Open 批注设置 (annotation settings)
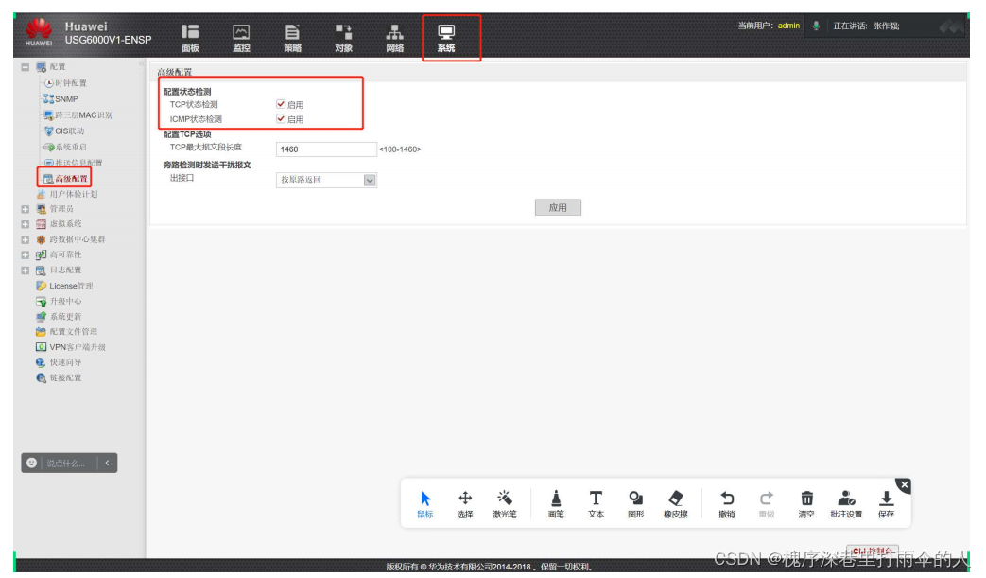This screenshot has height=578, width=986. coord(846,504)
